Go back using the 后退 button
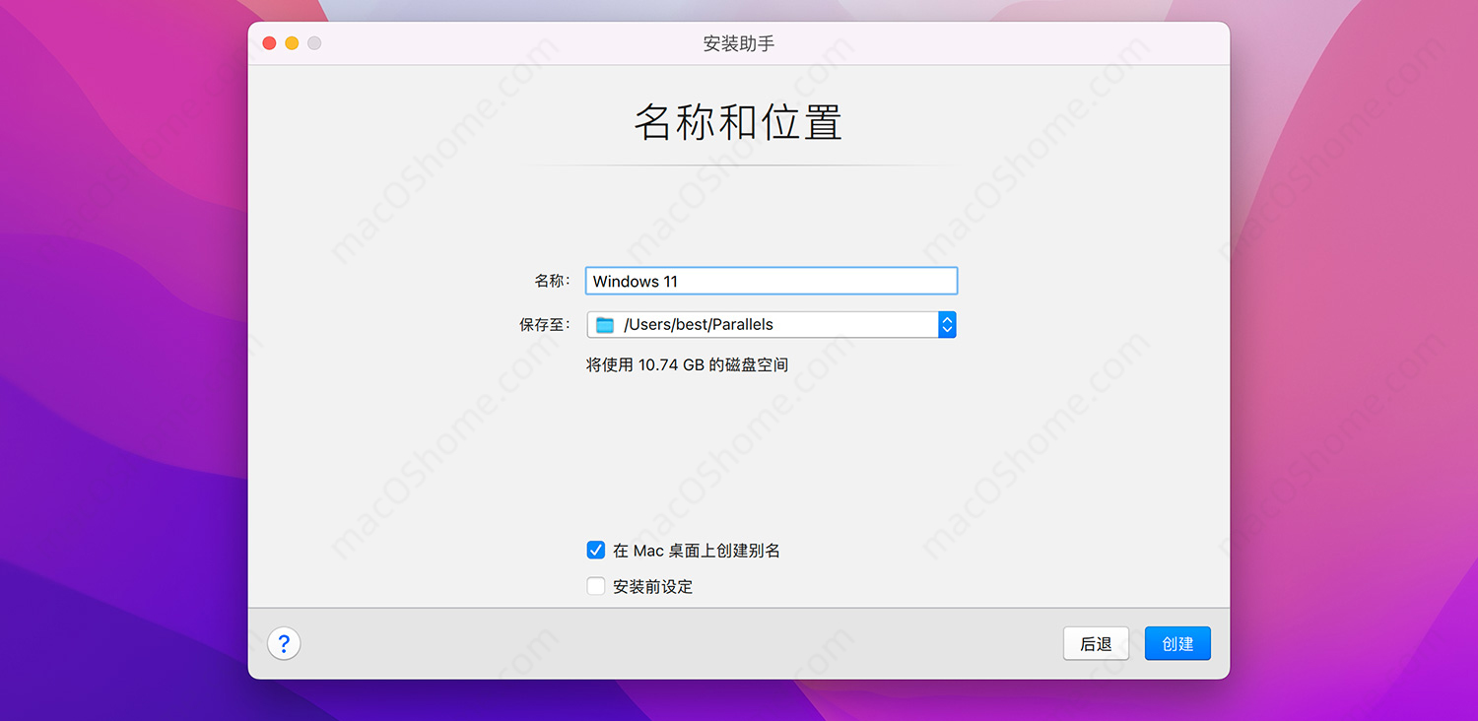The height and width of the screenshot is (721, 1478). click(1096, 643)
